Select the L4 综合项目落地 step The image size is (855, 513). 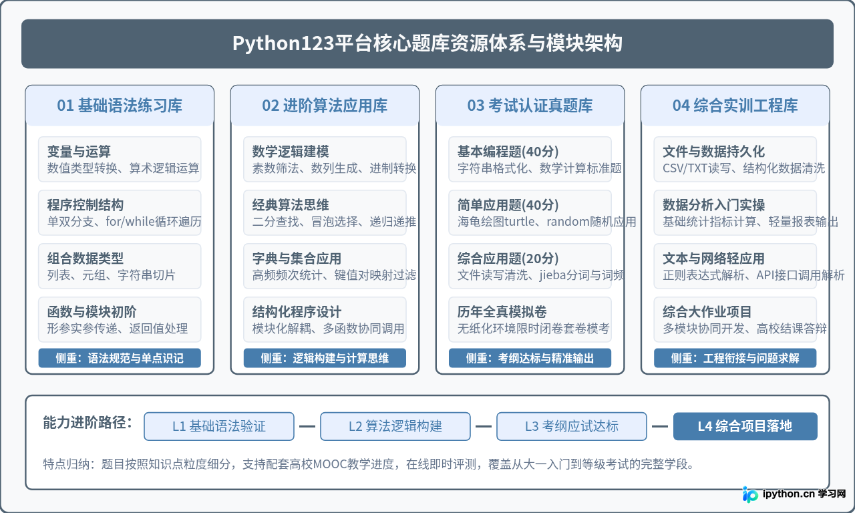tap(745, 426)
